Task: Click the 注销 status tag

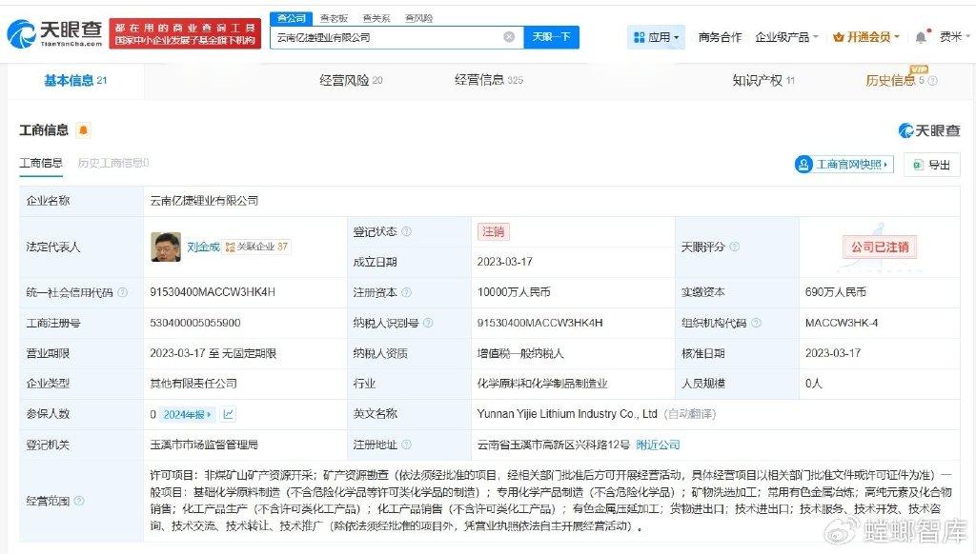Action: 494,231
